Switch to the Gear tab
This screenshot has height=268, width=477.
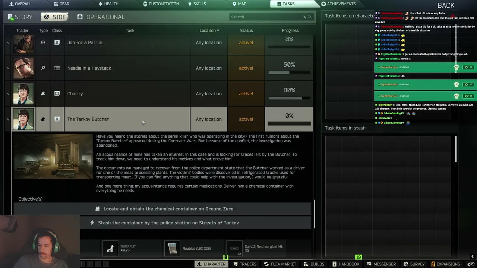(x=61, y=4)
